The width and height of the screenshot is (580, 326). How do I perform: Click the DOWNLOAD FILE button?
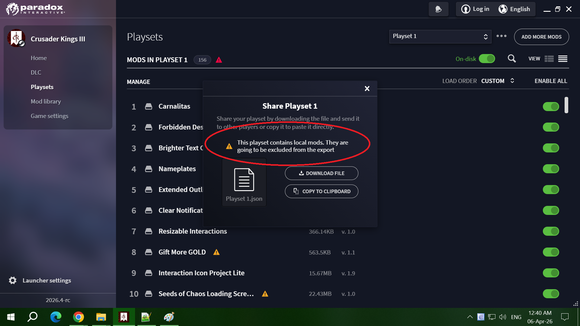pyautogui.click(x=321, y=173)
